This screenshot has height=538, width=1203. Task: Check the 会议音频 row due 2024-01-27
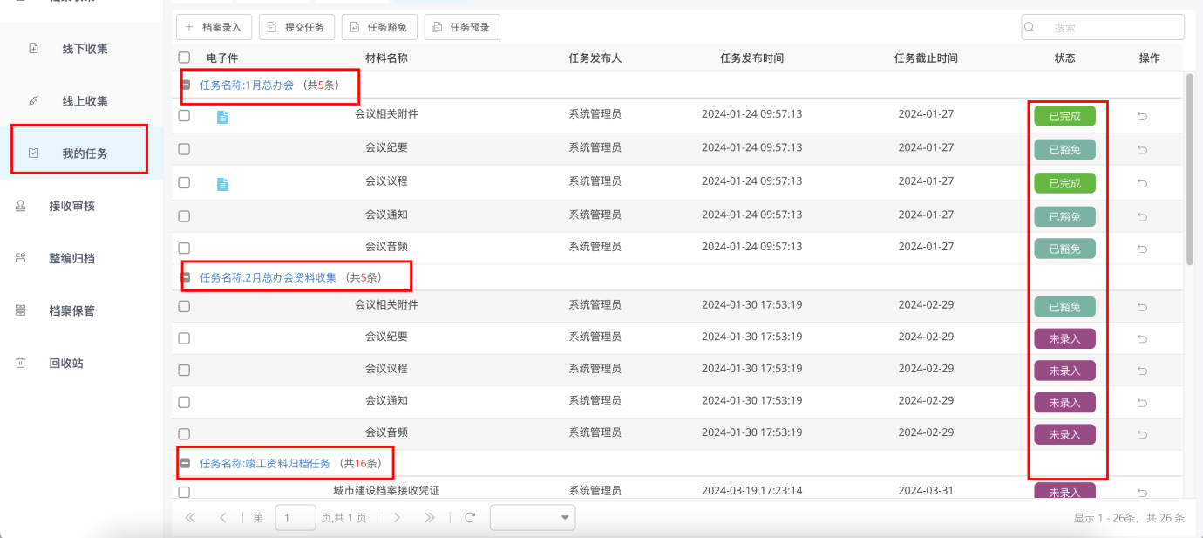click(x=184, y=249)
